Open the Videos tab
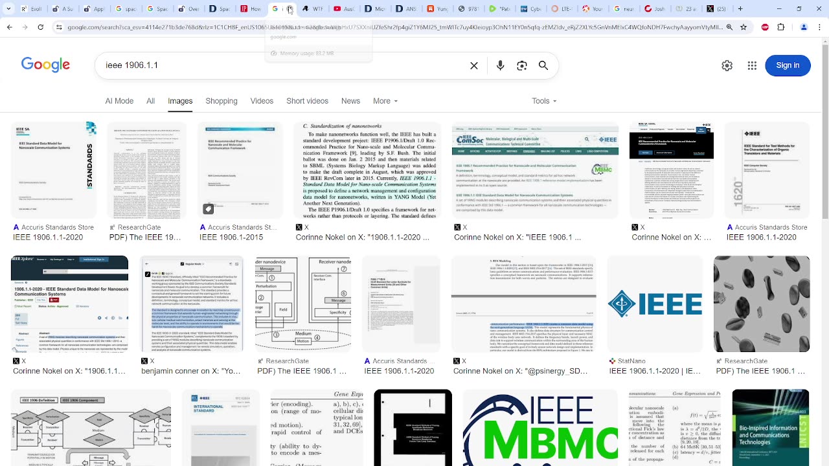The height and width of the screenshot is (466, 829). 262,101
